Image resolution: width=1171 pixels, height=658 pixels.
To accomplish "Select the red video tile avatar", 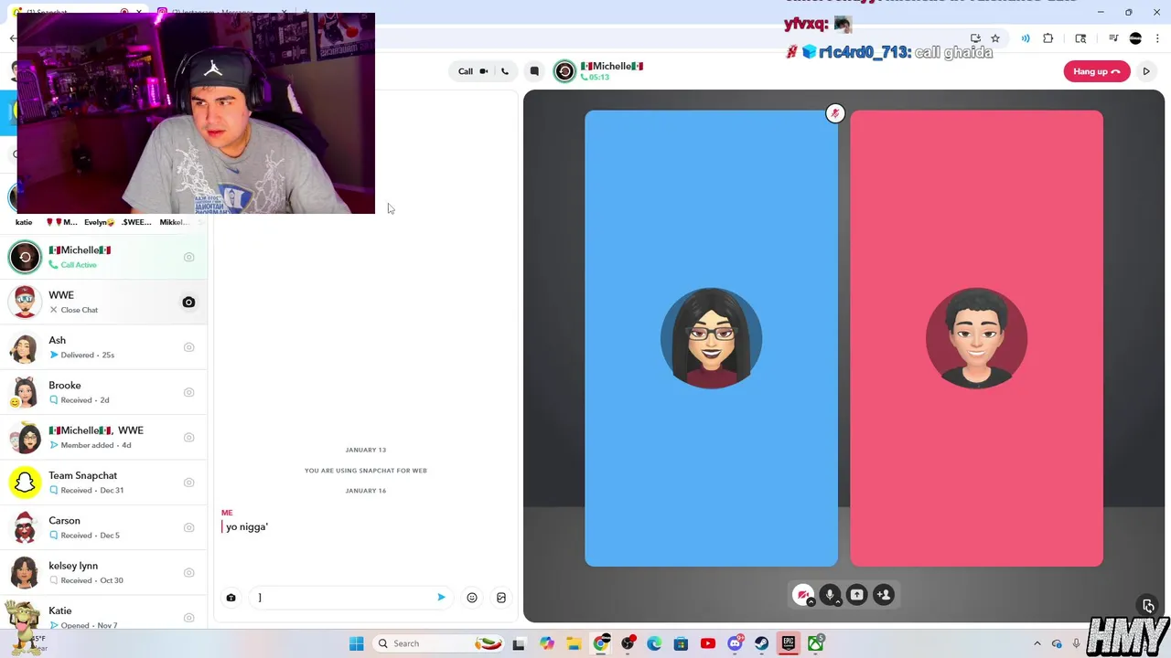I will tap(976, 338).
